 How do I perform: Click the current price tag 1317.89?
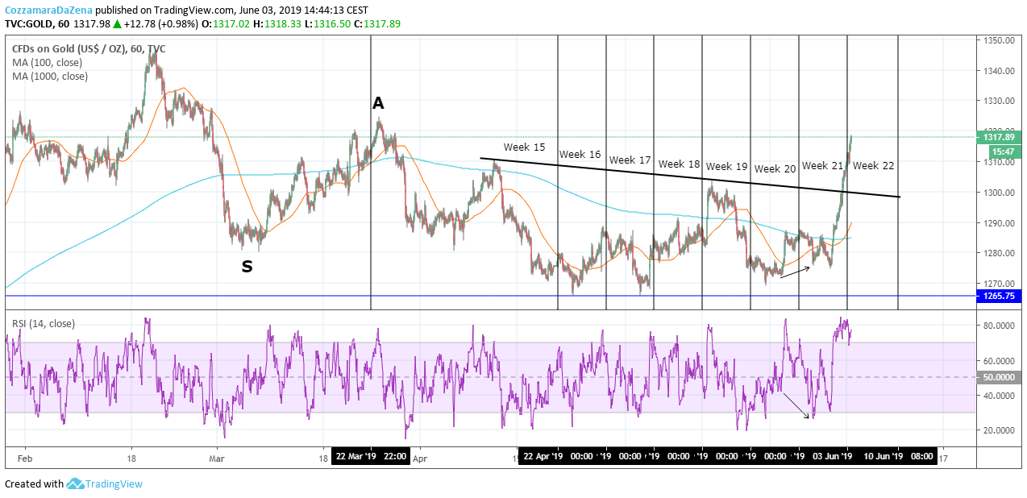pos(999,137)
